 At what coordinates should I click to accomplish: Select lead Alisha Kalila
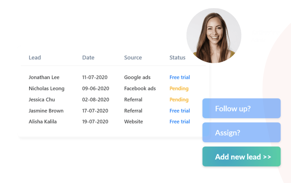(x=43, y=121)
